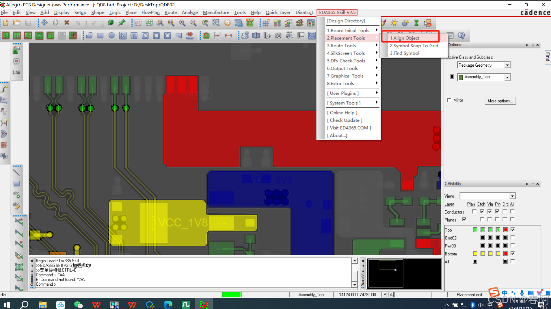Viewport: 551px width, 309px height.
Task: Click Zoom In magnifier with plus
Action: 182,23
